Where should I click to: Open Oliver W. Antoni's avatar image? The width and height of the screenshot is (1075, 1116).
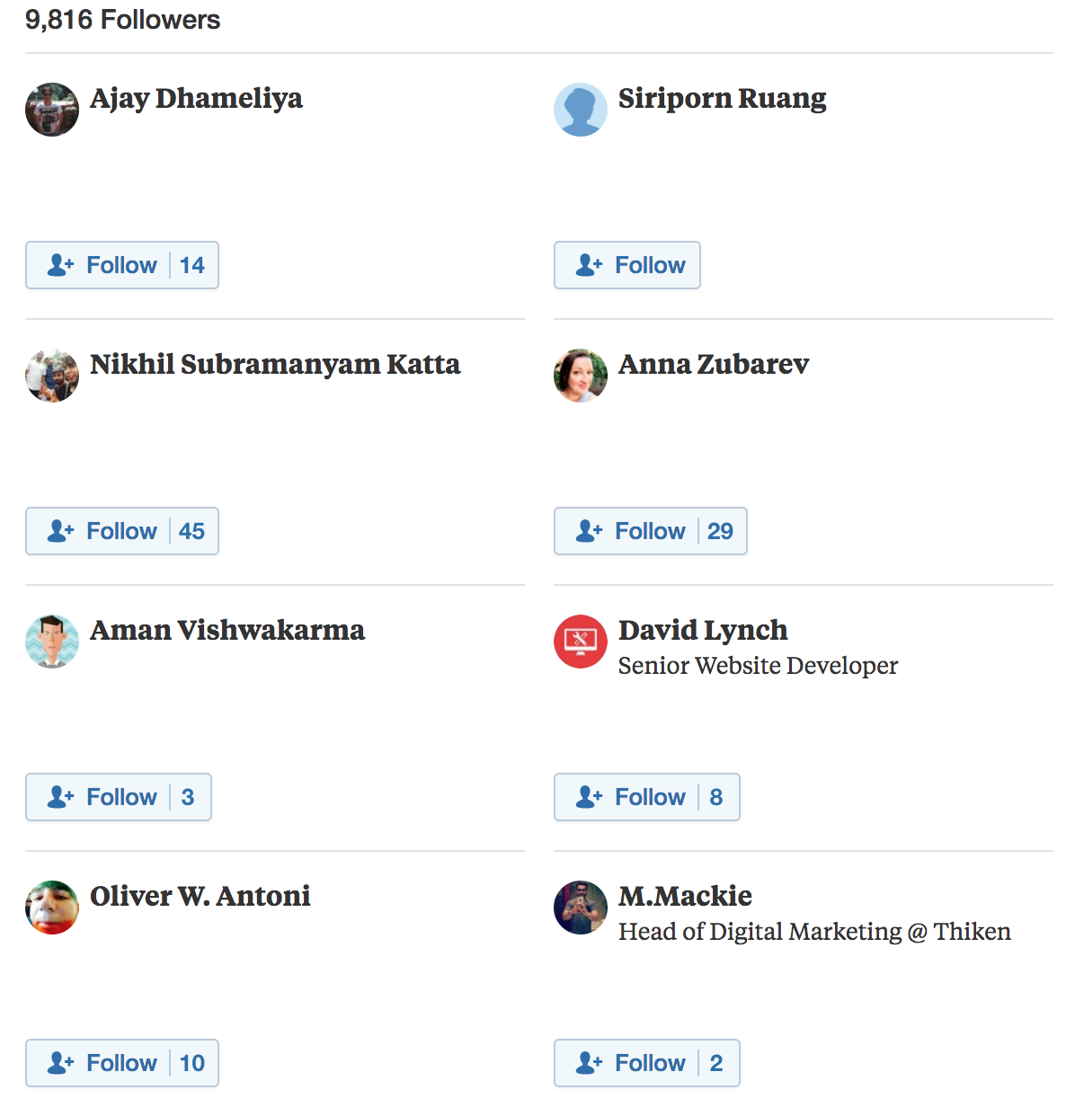(x=52, y=908)
